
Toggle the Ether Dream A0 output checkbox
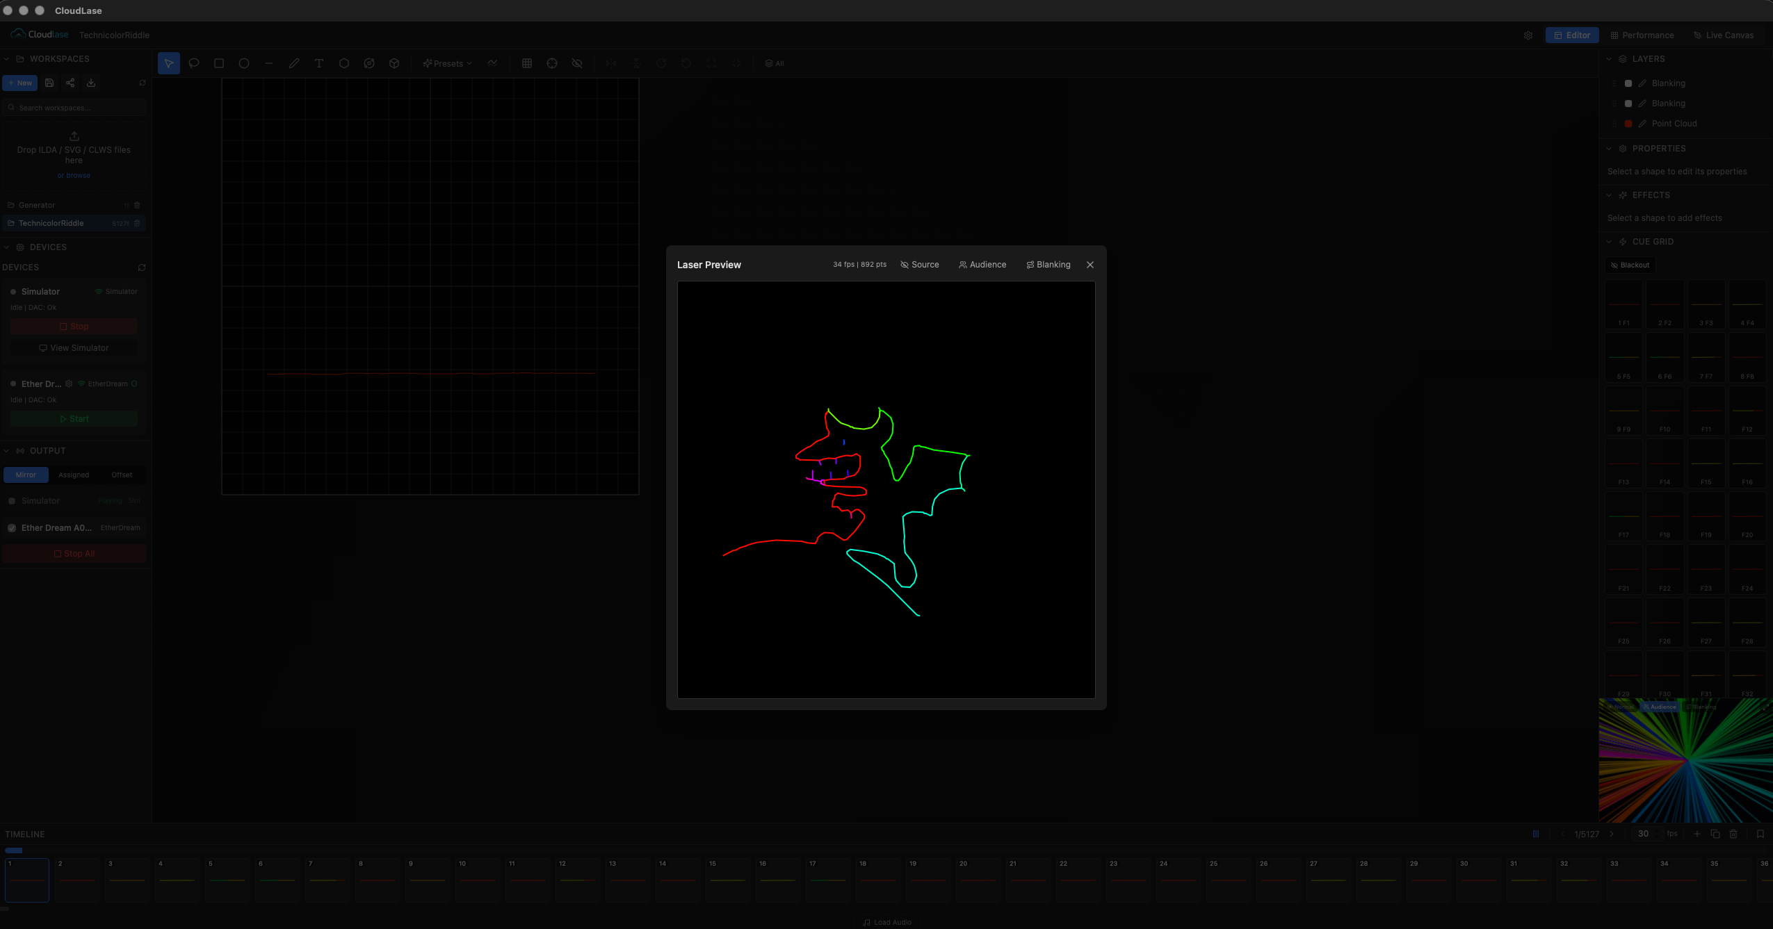tap(12, 528)
